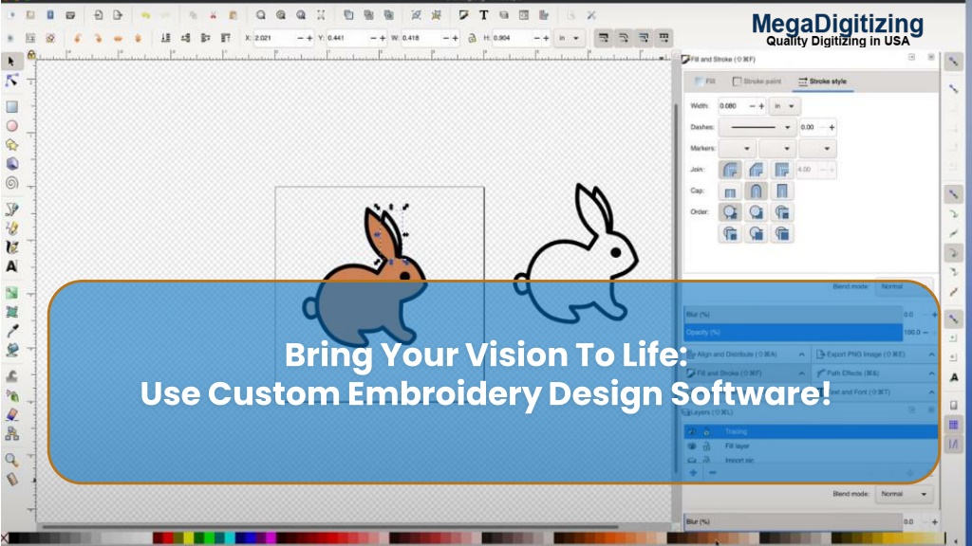This screenshot has width=972, height=546.
Task: Click the Undo arrow in top toolbar
Action: coord(145,15)
